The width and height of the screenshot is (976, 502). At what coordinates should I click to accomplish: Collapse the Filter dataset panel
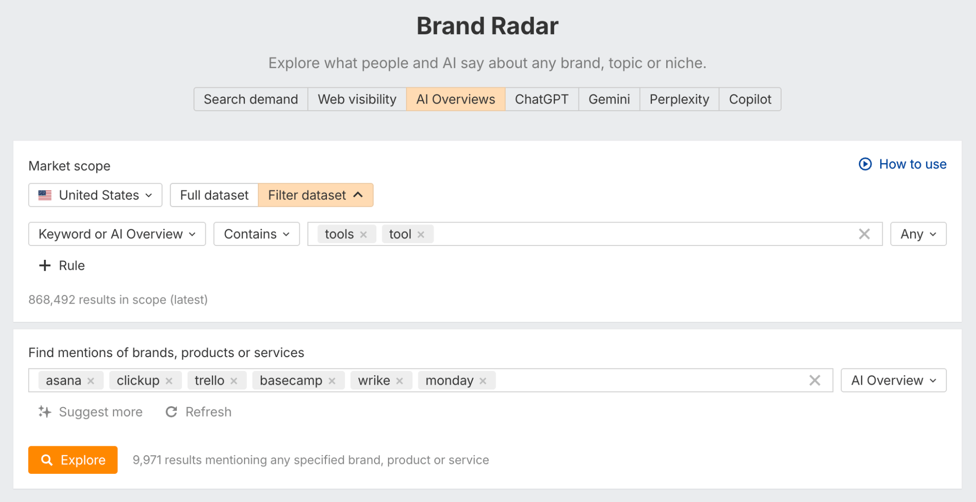point(315,195)
